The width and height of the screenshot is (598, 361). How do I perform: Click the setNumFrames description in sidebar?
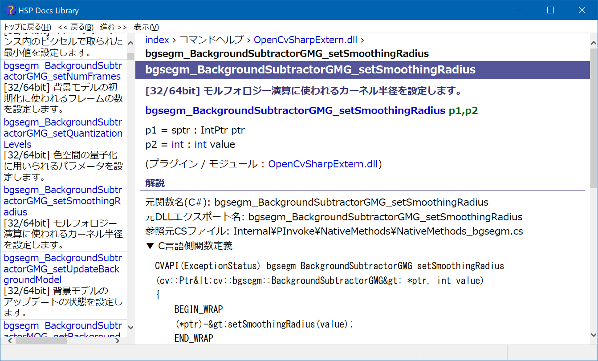[x=63, y=98]
